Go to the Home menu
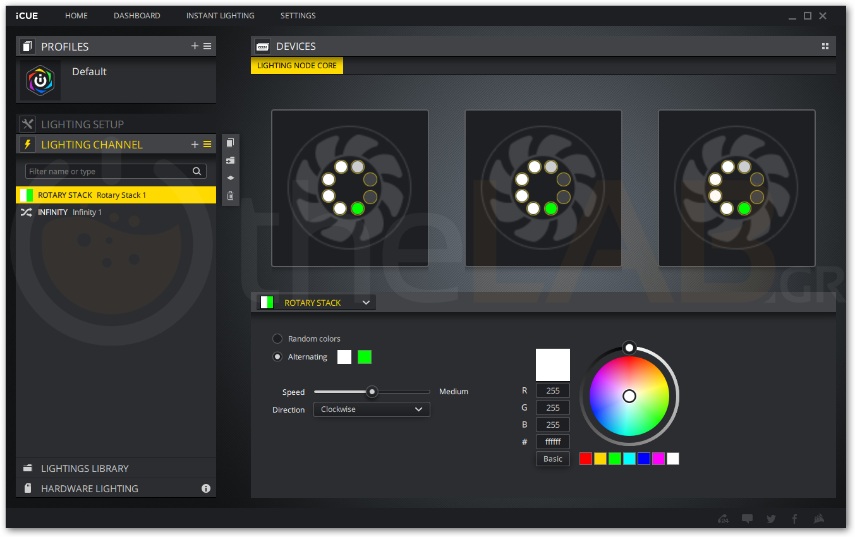855x537 pixels. pyautogui.click(x=76, y=16)
